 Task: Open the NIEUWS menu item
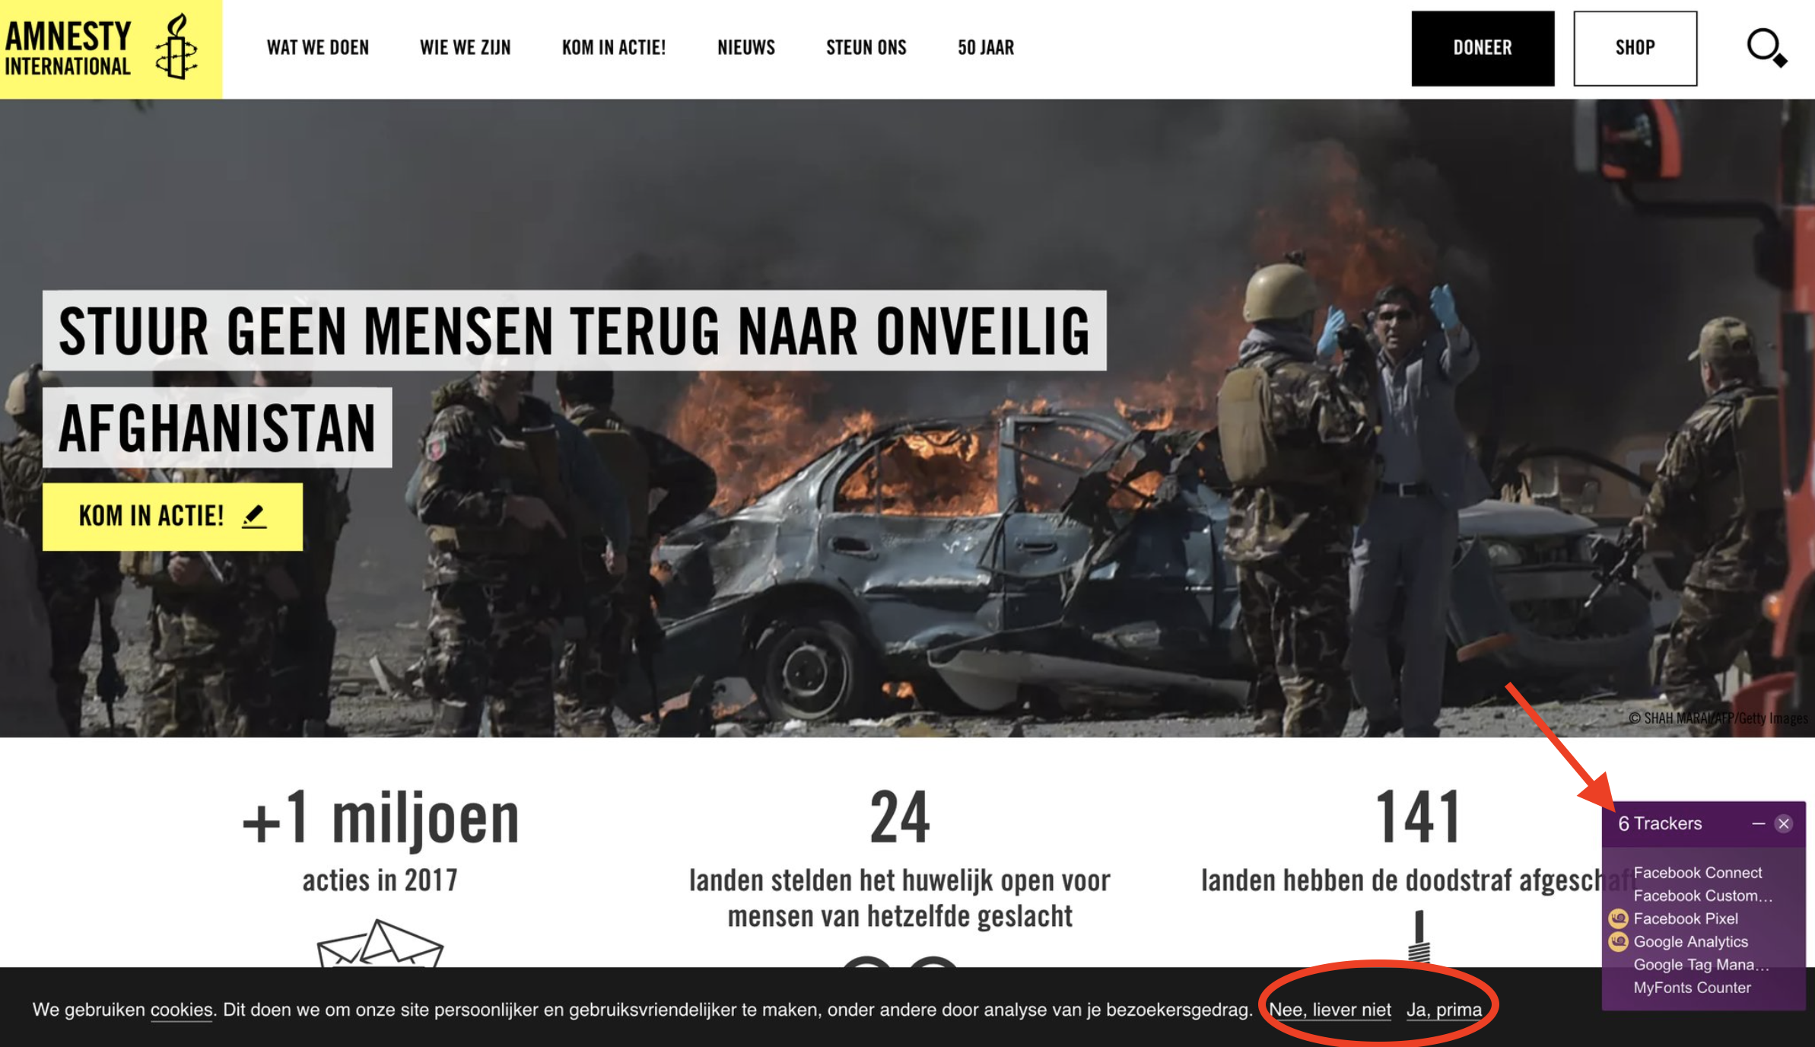point(745,47)
